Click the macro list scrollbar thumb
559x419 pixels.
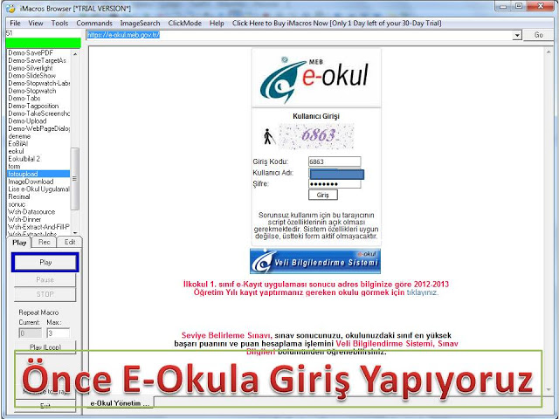[75, 179]
